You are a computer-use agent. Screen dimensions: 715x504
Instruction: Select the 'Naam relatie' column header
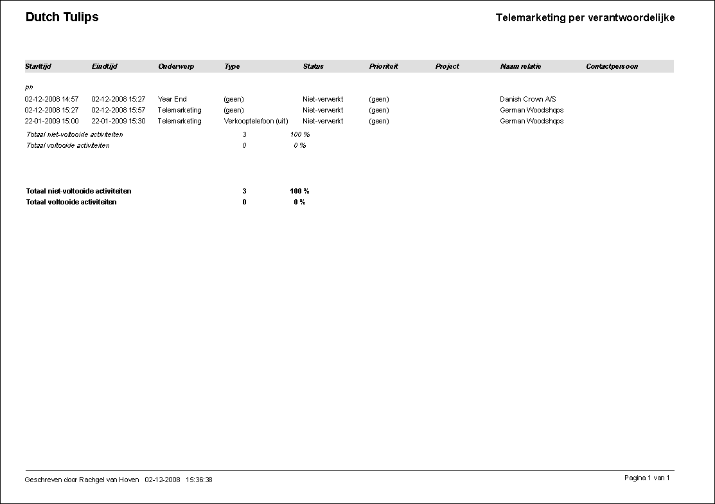click(x=520, y=67)
